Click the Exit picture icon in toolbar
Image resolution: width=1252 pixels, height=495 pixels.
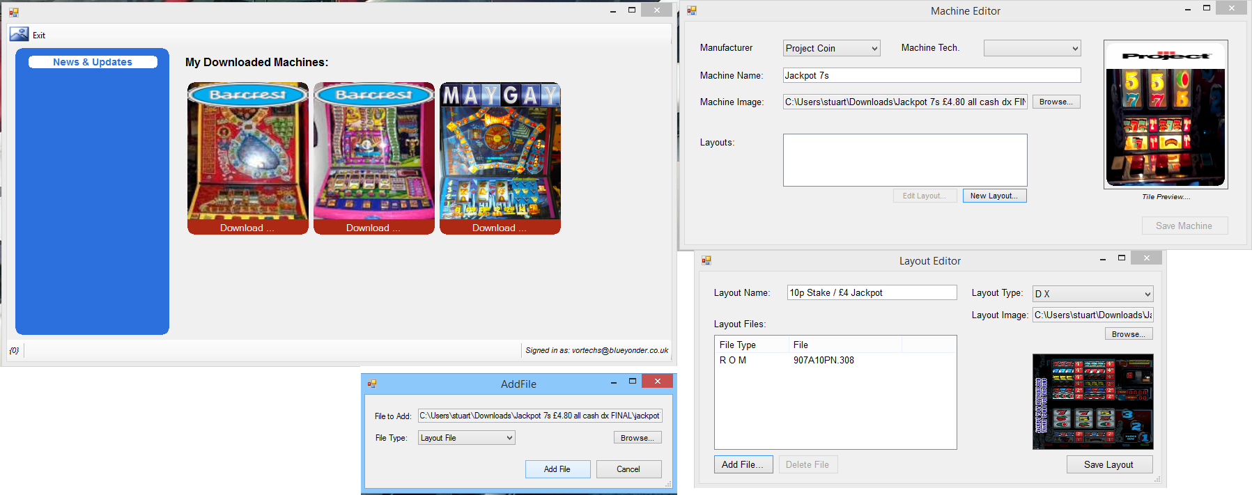(x=19, y=35)
